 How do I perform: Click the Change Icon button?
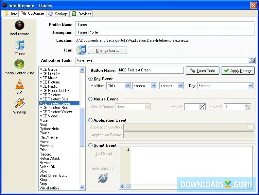pos(108,51)
